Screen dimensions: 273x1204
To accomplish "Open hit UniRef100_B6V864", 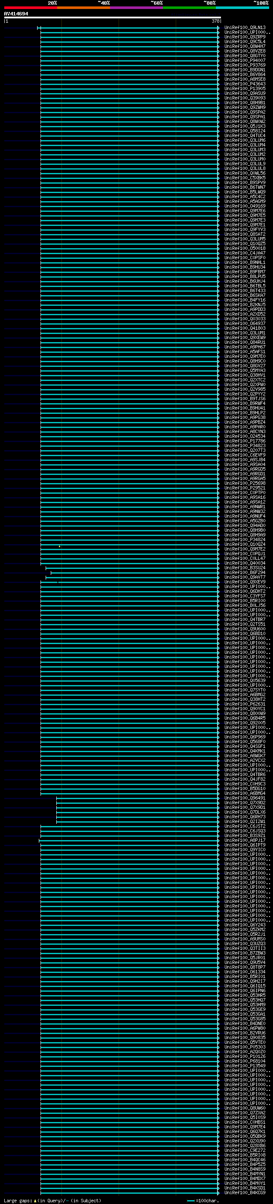I will (x=245, y=74).
